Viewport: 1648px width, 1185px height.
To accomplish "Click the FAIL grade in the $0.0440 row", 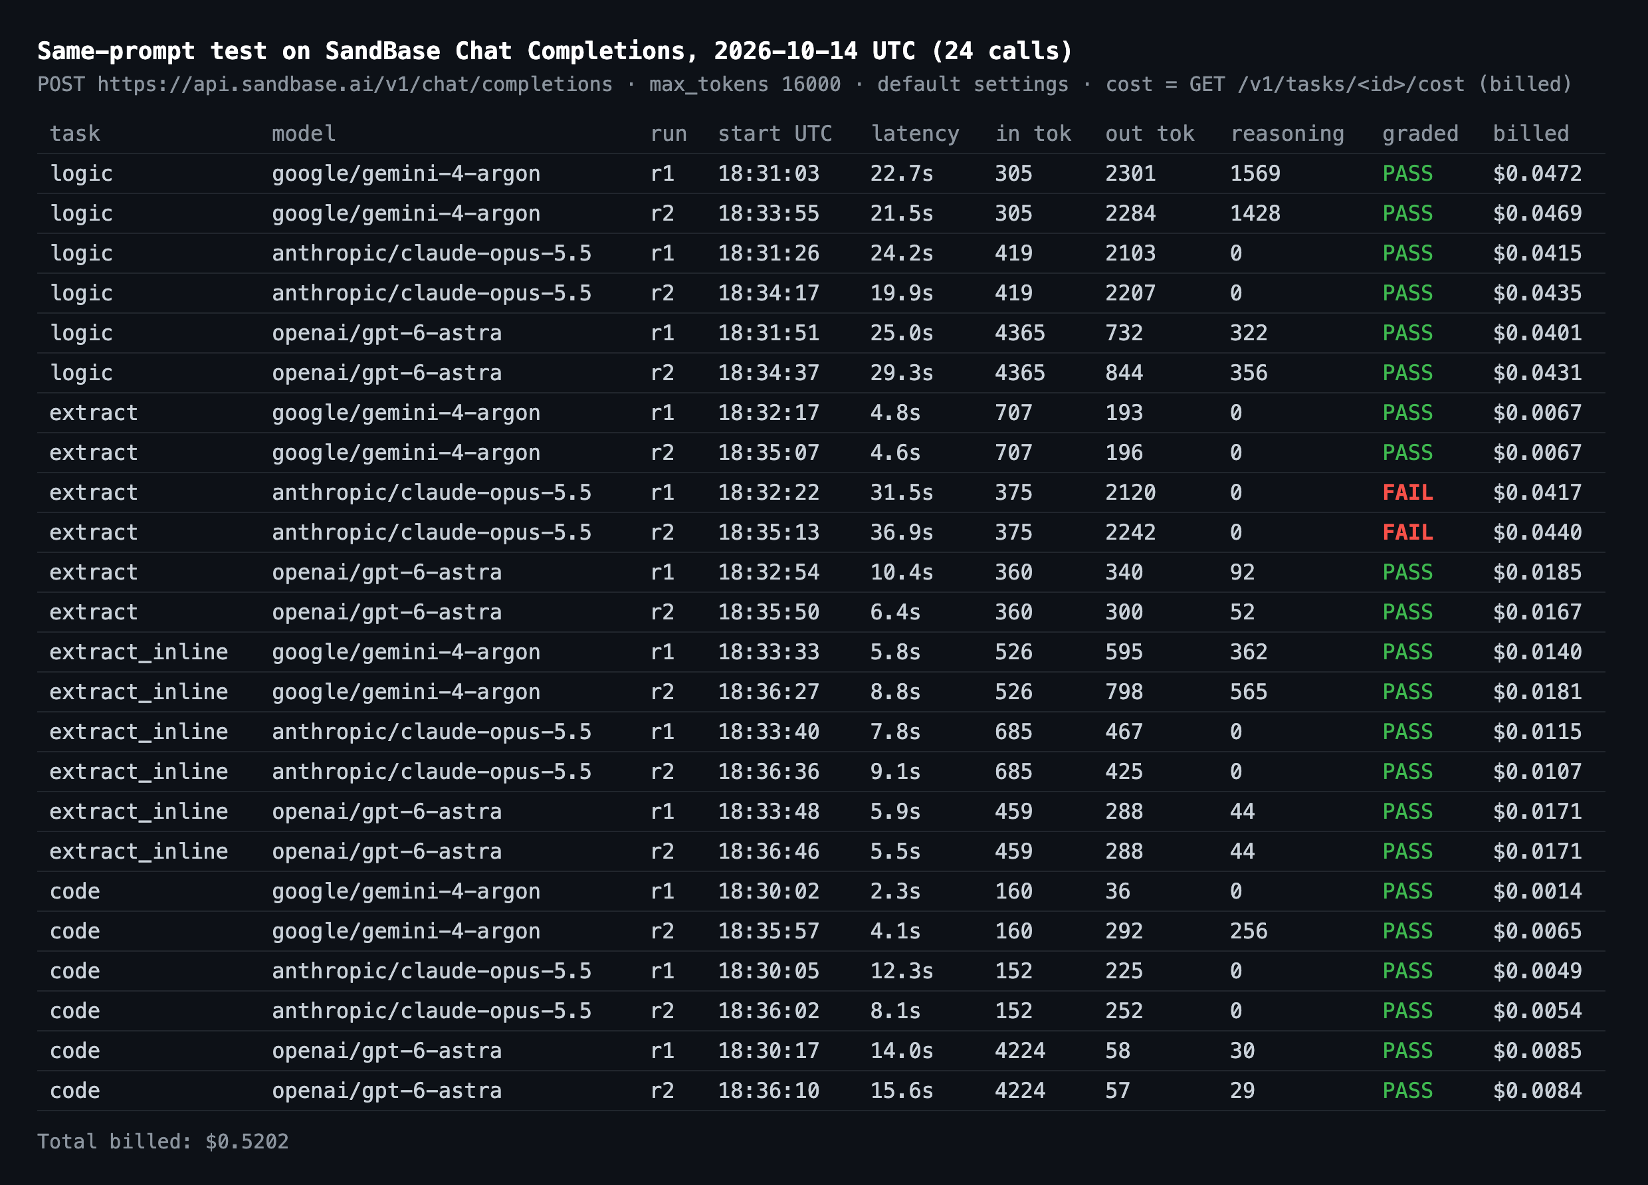I will [x=1407, y=532].
